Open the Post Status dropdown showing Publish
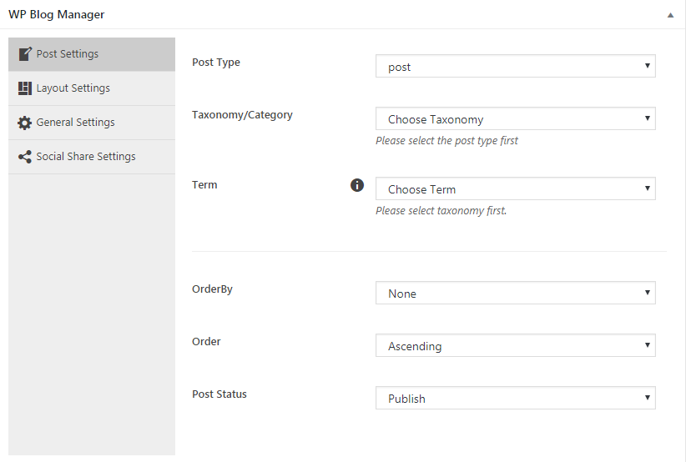The height and width of the screenshot is (462, 686). tap(515, 399)
